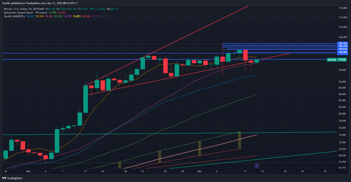Click the green 74,989 support band value
Screen dimensions: 351x182
click(53, 13)
